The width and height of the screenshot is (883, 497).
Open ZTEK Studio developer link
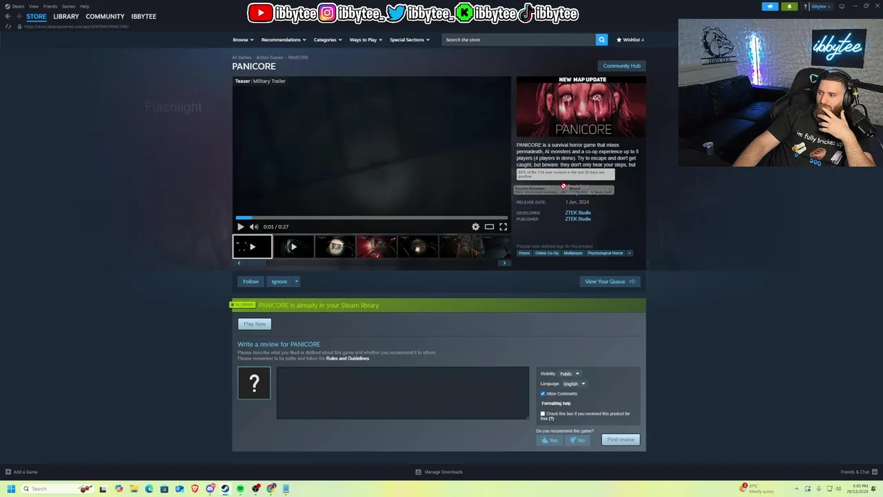578,213
